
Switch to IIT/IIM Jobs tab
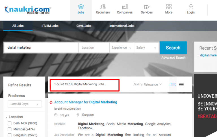(50, 26)
